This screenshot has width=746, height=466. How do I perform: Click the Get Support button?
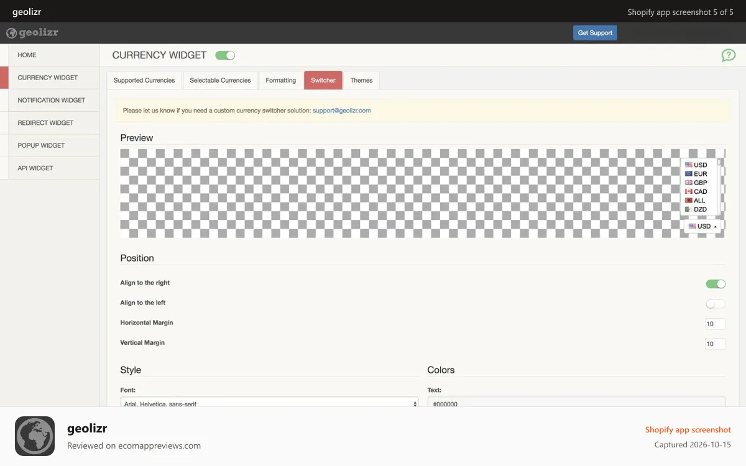click(x=595, y=33)
